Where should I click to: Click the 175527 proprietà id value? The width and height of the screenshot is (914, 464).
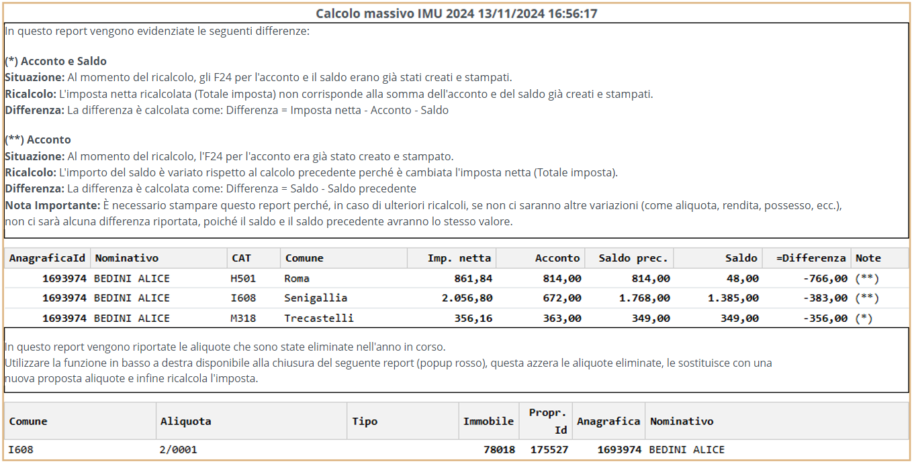[x=549, y=450]
